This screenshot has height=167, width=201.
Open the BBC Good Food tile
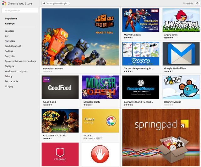pyautogui.click(x=60, y=87)
